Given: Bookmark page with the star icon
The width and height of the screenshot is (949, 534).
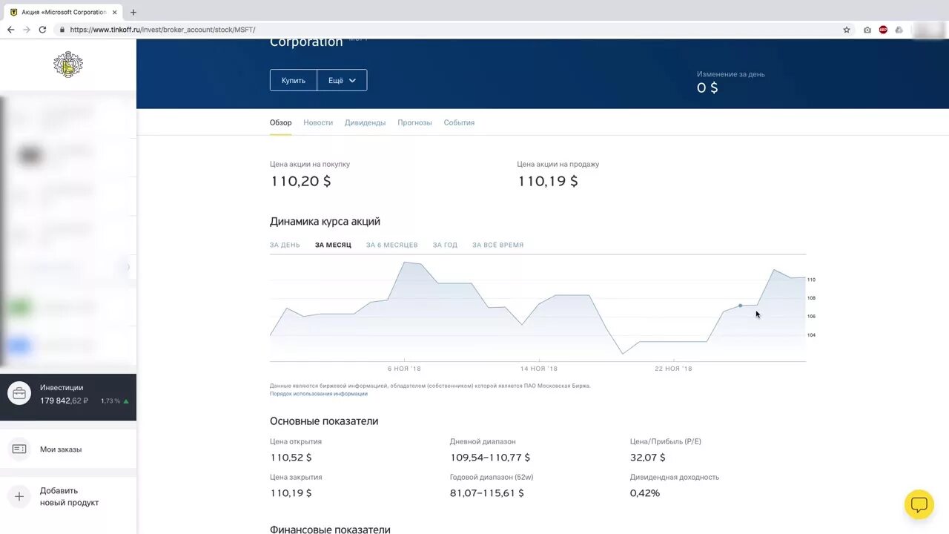Looking at the screenshot, I should pyautogui.click(x=847, y=30).
